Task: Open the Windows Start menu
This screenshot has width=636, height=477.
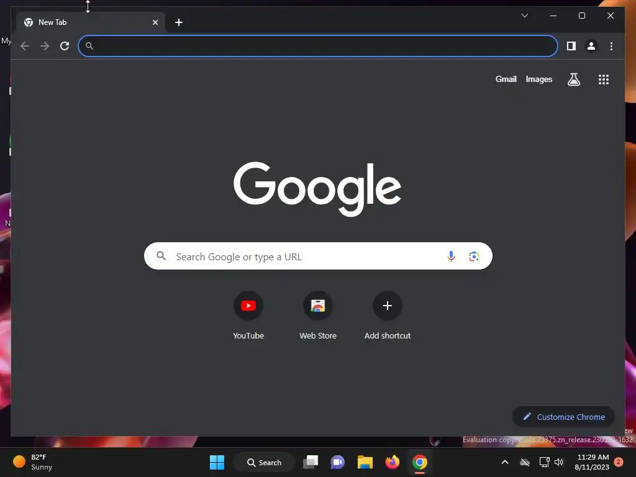Action: click(217, 462)
